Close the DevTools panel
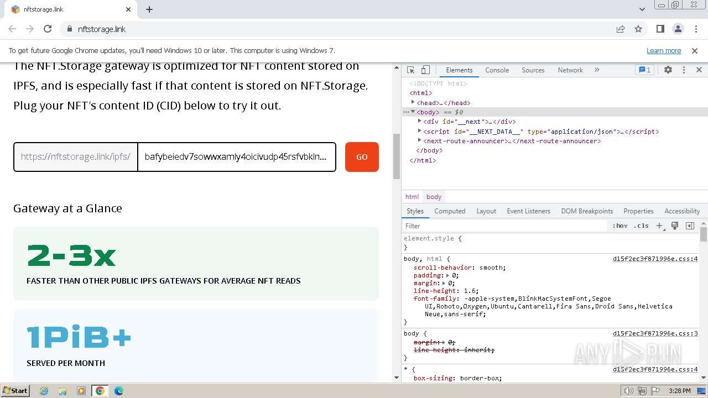 click(699, 70)
